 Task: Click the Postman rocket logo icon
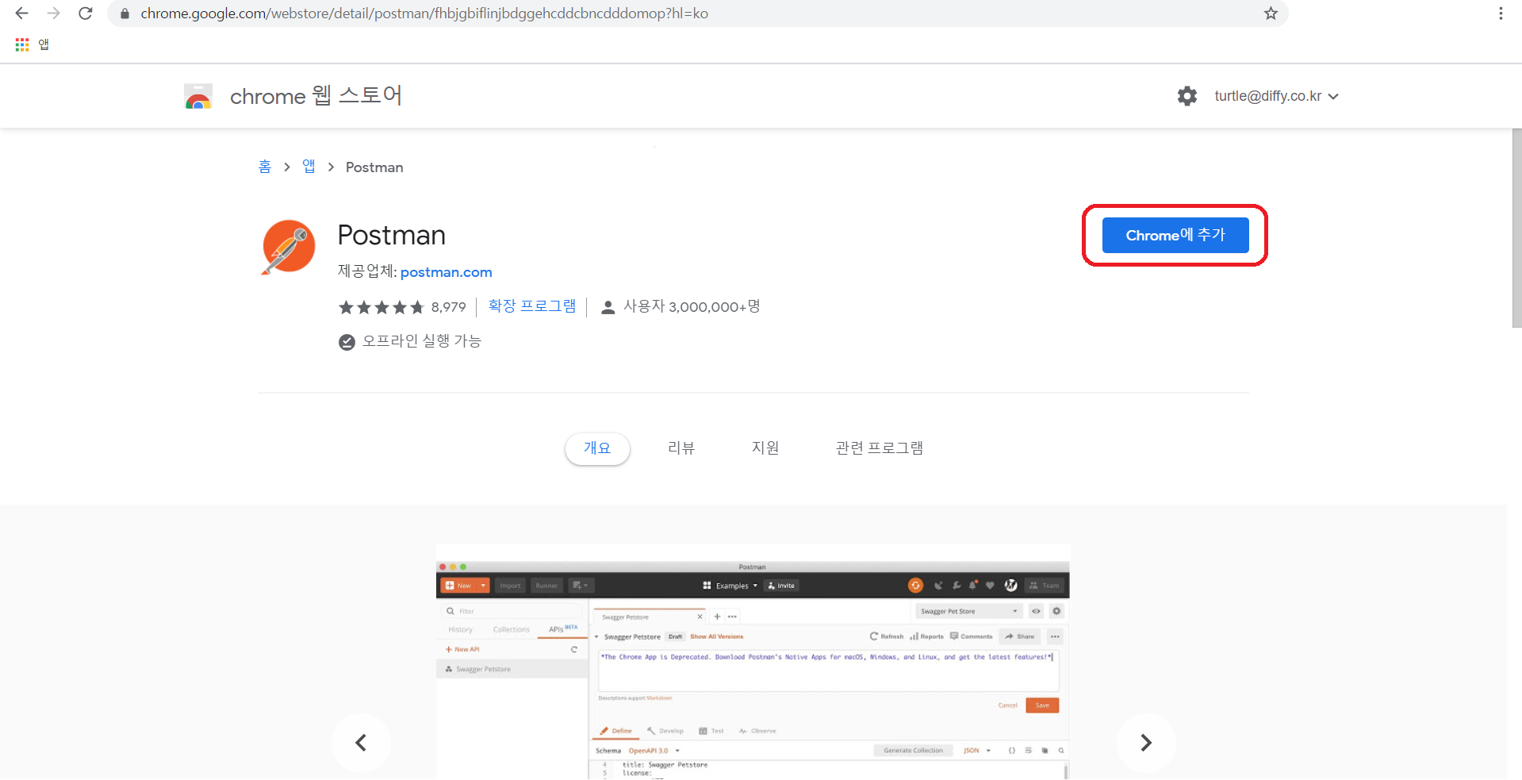[x=288, y=247]
